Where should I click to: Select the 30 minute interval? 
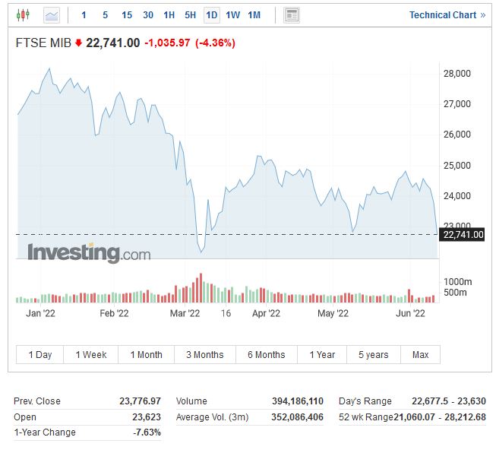pyautogui.click(x=148, y=14)
